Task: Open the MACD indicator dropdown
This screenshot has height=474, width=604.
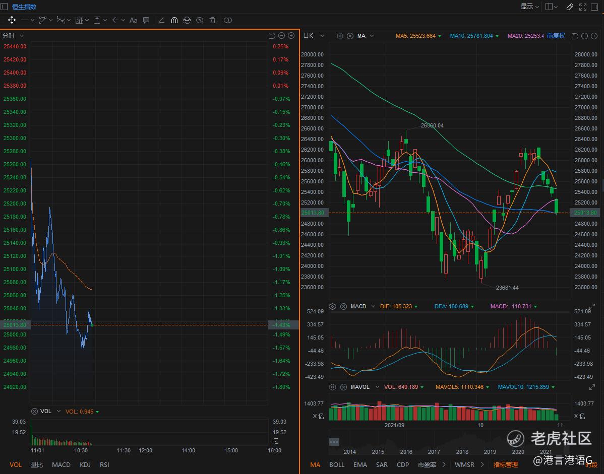Action: click(373, 306)
